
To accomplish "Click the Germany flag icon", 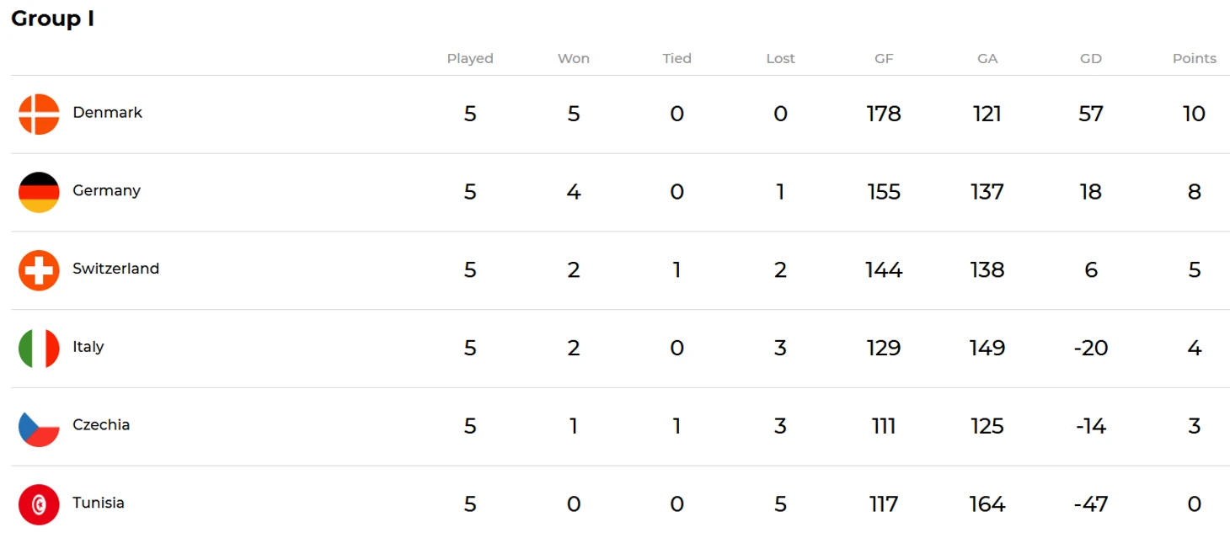I will [x=39, y=192].
